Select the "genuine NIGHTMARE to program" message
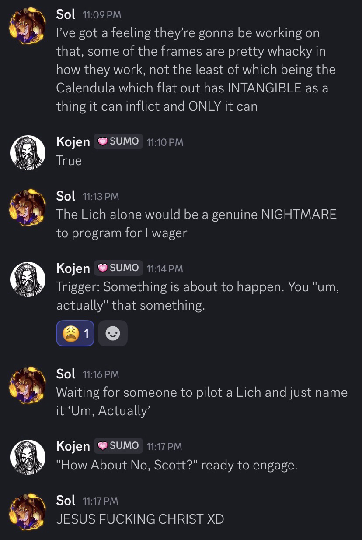This screenshot has width=362, height=540. (x=196, y=223)
